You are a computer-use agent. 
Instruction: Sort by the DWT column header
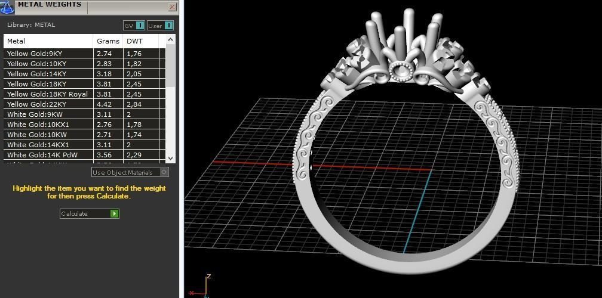pos(140,41)
